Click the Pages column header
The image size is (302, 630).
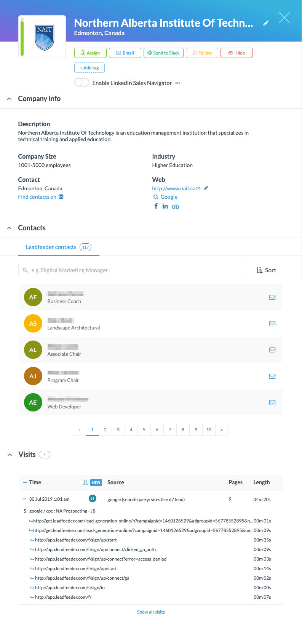pyautogui.click(x=235, y=482)
